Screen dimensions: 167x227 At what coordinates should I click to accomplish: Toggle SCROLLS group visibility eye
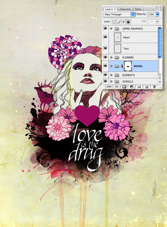pos(105,81)
